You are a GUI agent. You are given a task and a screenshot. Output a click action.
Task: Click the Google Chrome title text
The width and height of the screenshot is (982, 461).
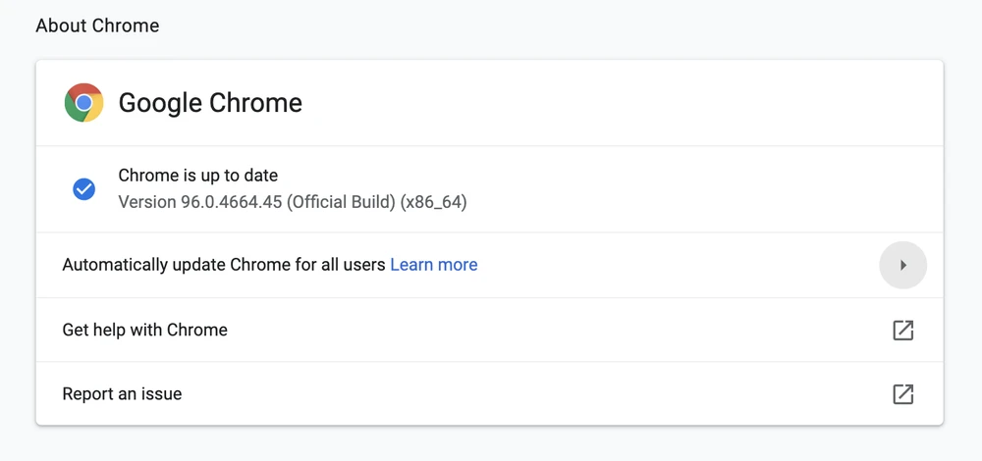click(x=210, y=103)
